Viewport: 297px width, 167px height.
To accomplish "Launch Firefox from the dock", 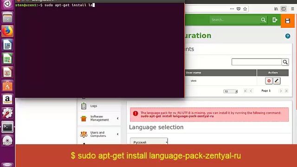I will coord(7,31).
